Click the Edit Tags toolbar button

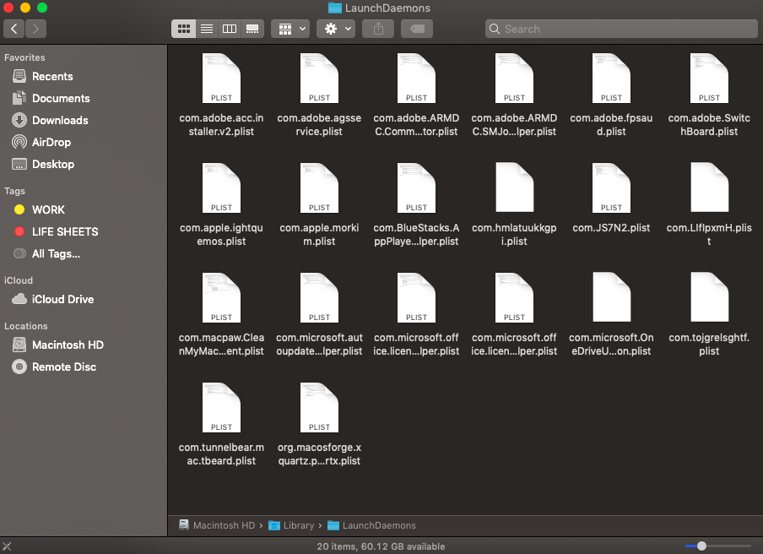click(417, 29)
